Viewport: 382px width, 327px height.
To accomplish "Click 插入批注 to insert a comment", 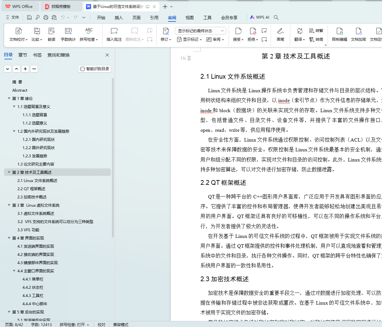I will [114, 34].
